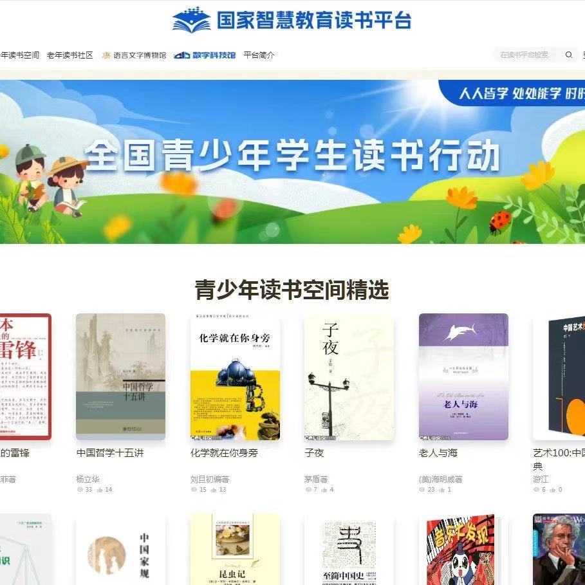Click the 数字科技馆 logo icon
The height and width of the screenshot is (585, 585).
(182, 55)
